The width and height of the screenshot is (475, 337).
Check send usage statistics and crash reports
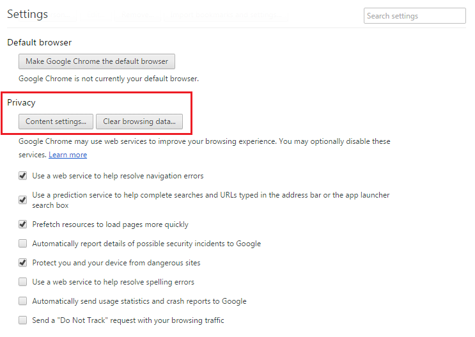(x=23, y=301)
